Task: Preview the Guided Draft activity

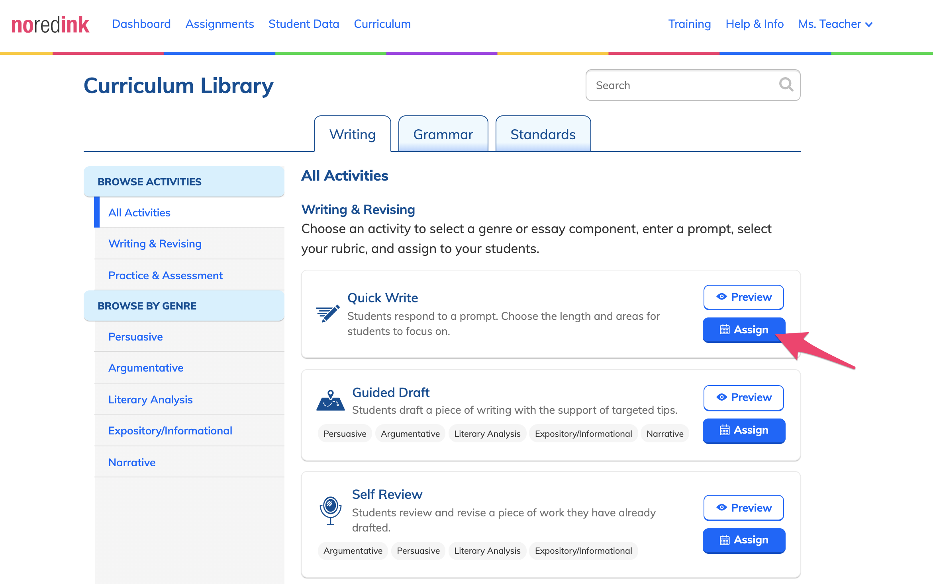Action: point(743,397)
